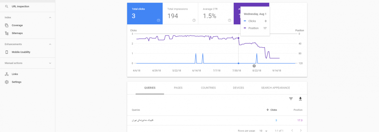Click the Mobile Usability phone icon
The width and height of the screenshot is (379, 132).
click(x=7, y=52)
